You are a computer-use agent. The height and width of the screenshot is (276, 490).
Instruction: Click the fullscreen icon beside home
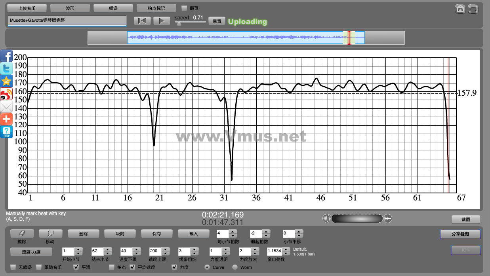click(473, 9)
